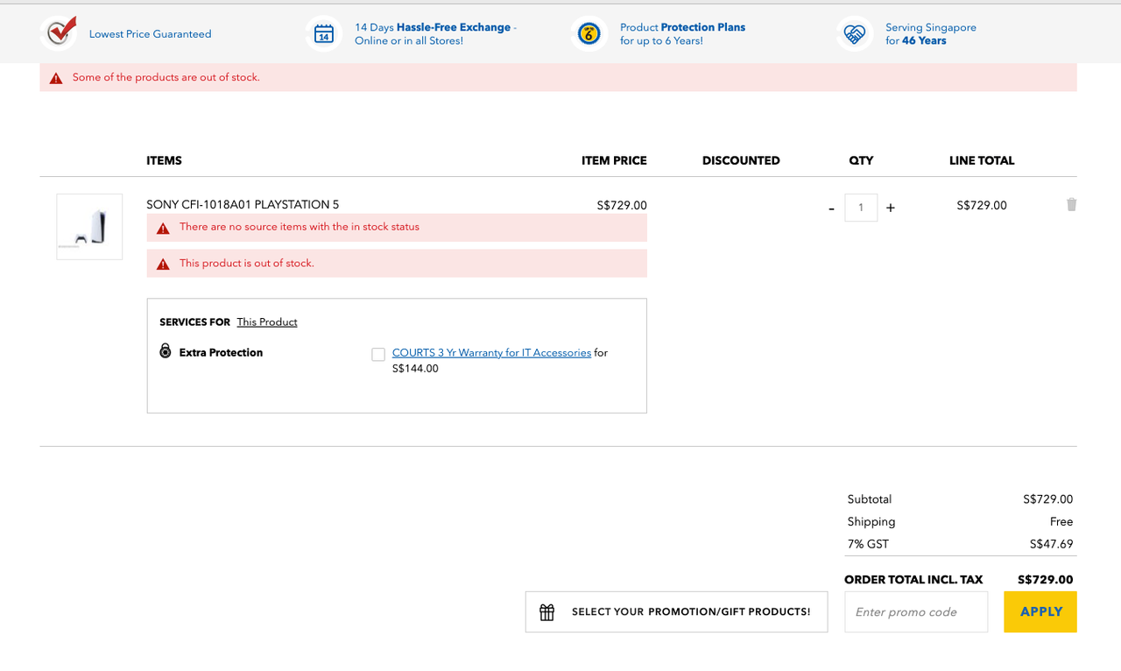
Task: Click 'Some of the products are out of stock' message
Action: tap(166, 77)
